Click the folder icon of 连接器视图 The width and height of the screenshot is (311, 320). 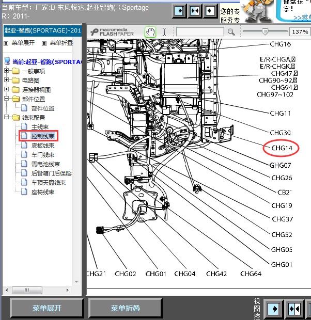15,89
